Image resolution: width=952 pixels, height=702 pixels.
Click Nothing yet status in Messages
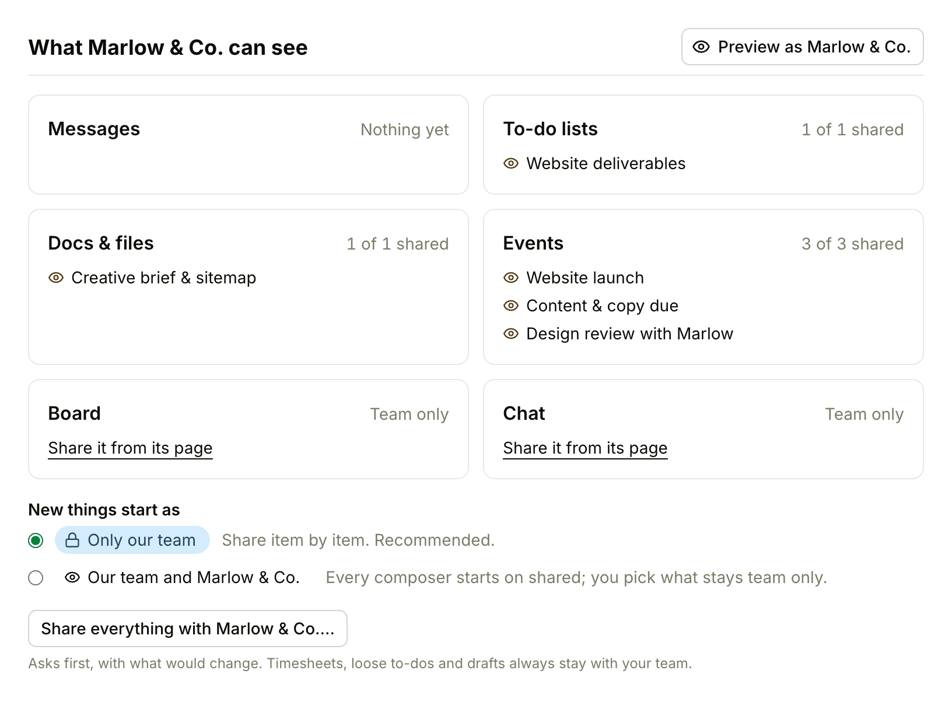click(405, 129)
